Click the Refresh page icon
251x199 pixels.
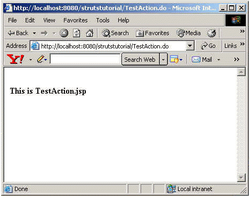point(77,33)
